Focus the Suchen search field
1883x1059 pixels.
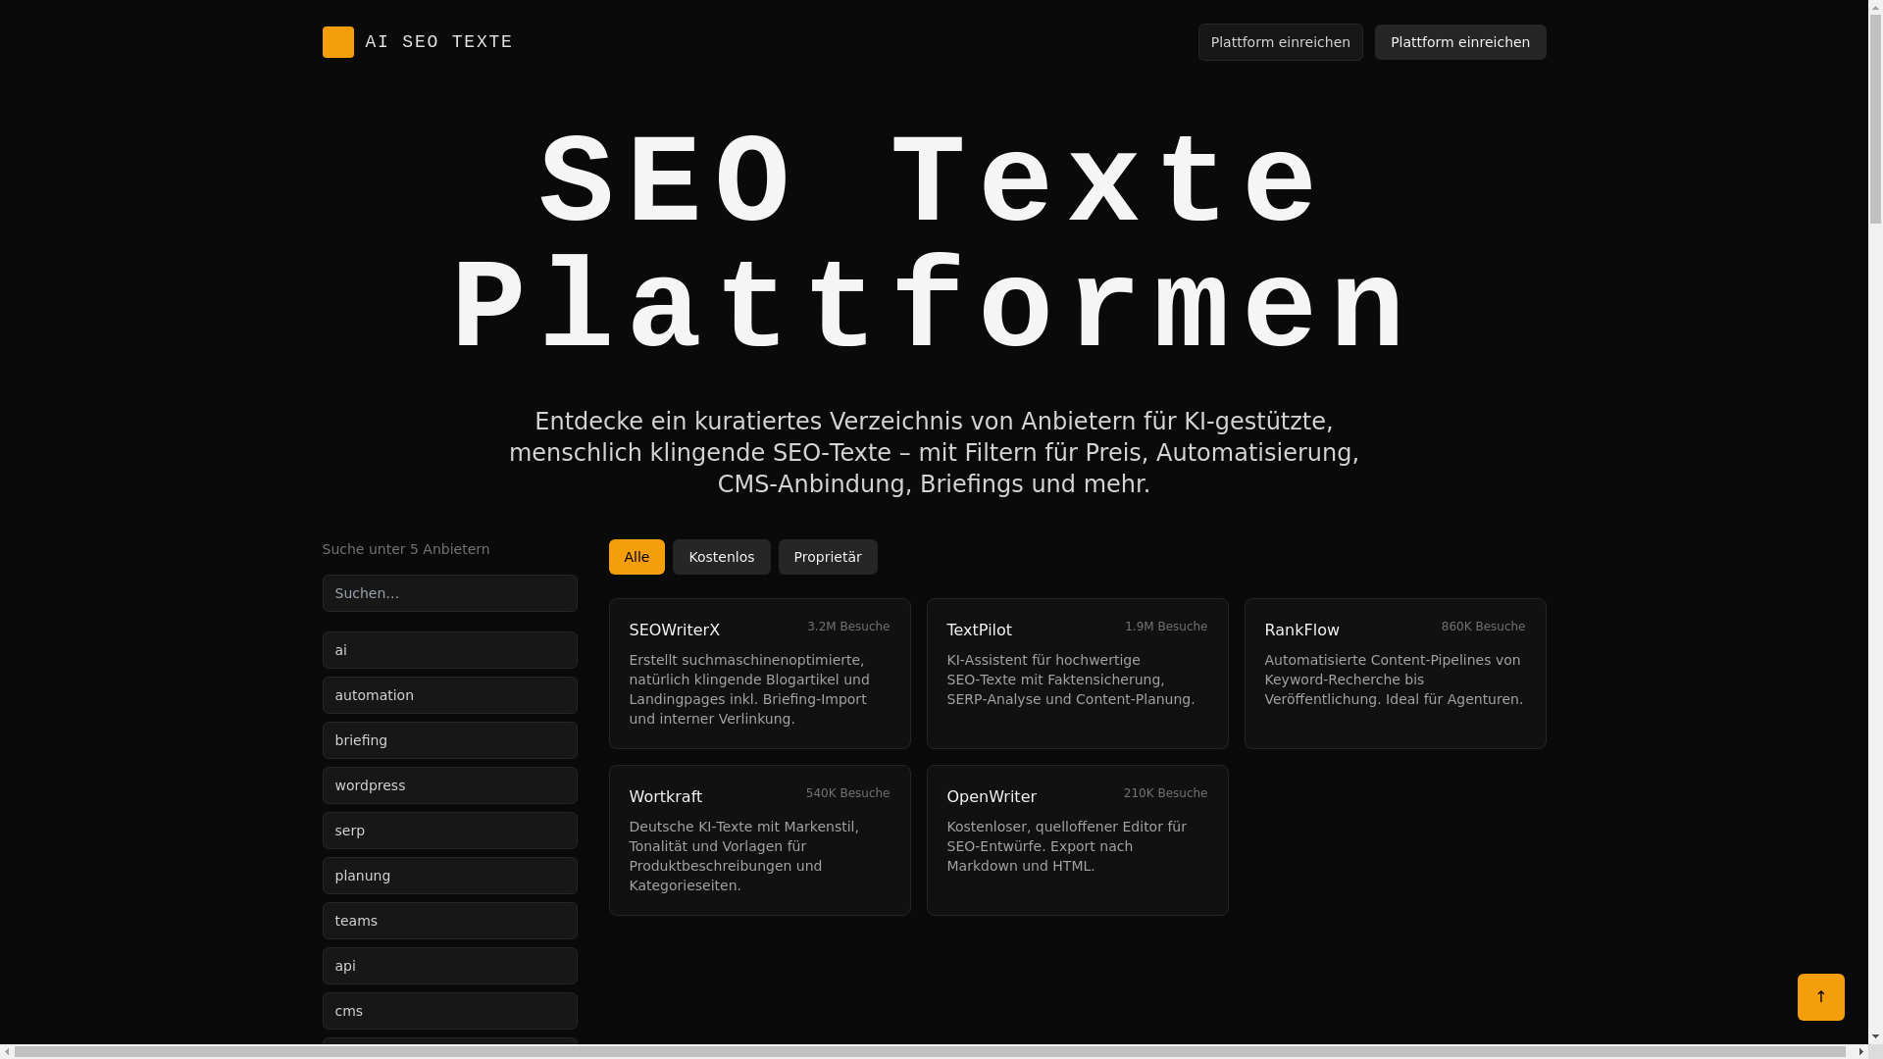pyautogui.click(x=449, y=593)
